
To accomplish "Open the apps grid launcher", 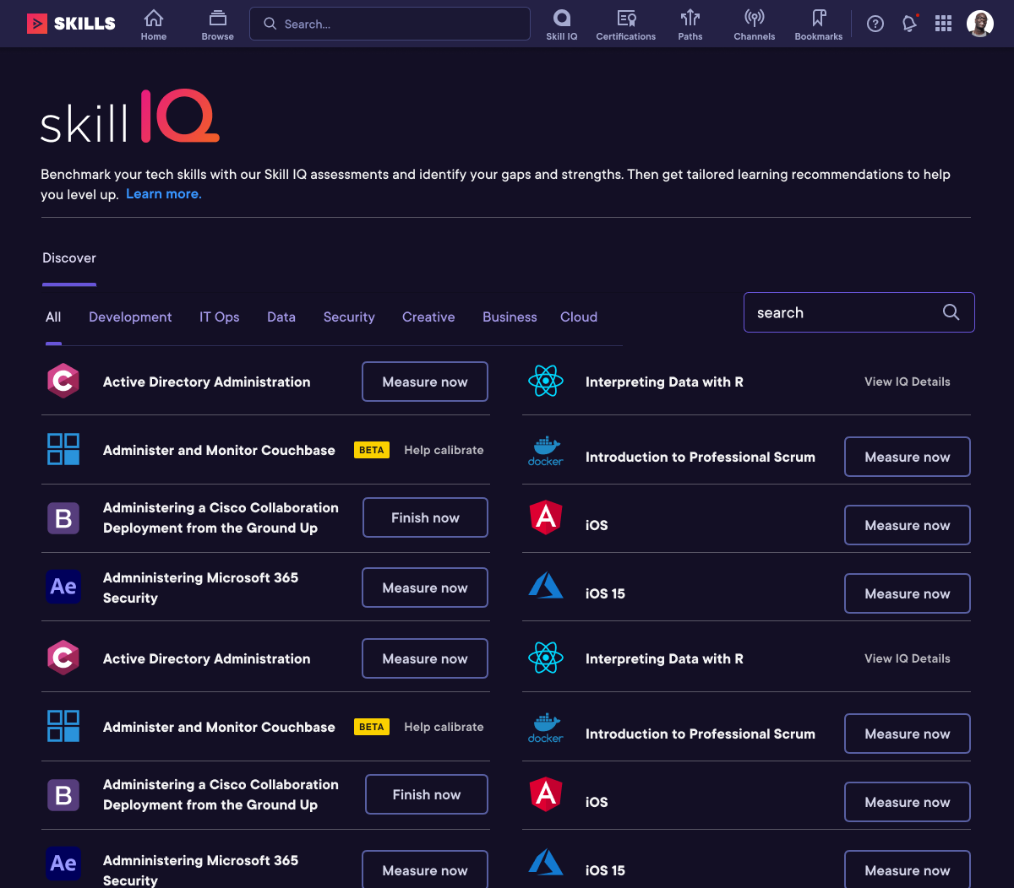I will point(944,24).
